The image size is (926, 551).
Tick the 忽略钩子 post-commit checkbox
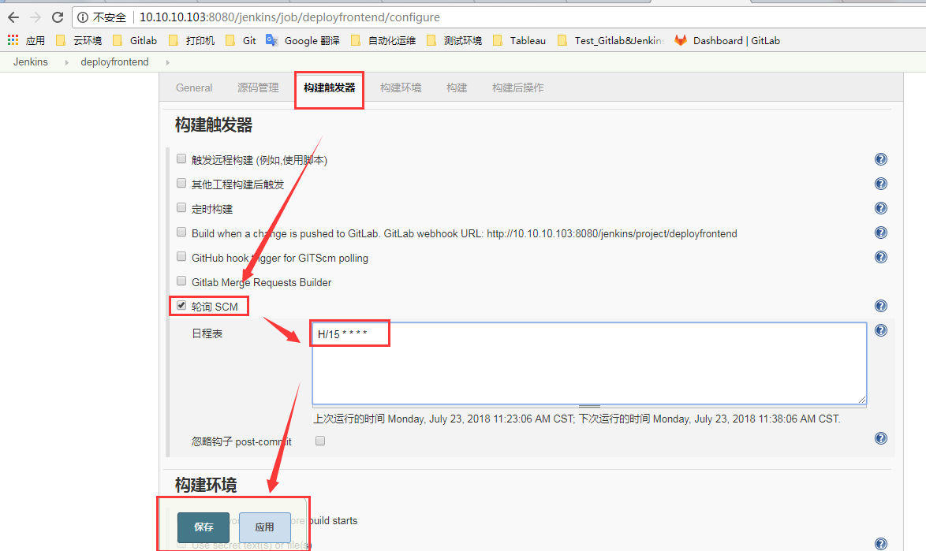coord(320,441)
